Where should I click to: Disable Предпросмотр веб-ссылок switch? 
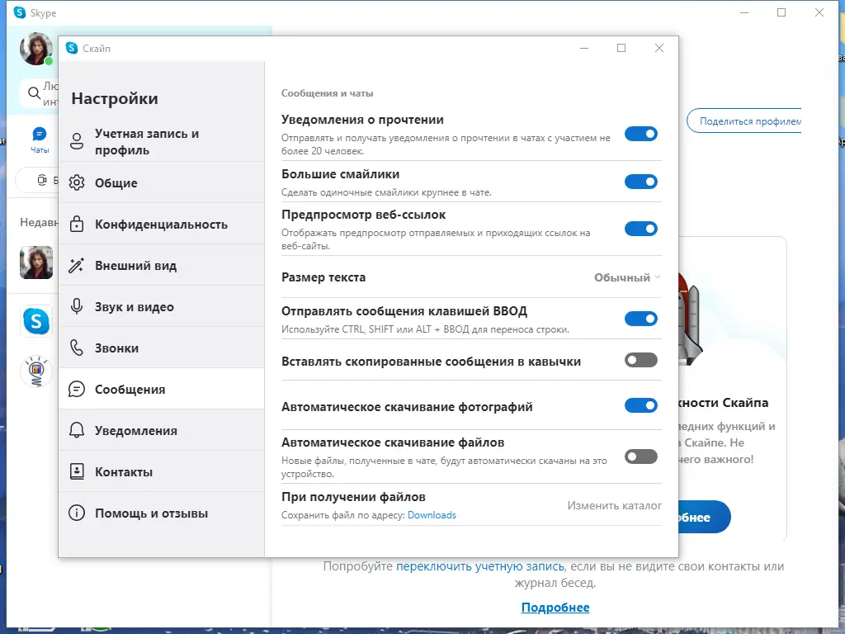coord(640,229)
